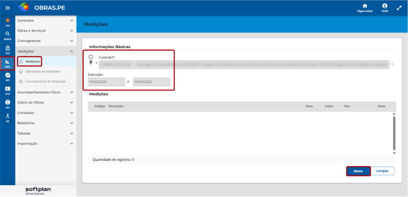Click the table scrollbar up arrow
Screen dimensions: 408x197
394,114
